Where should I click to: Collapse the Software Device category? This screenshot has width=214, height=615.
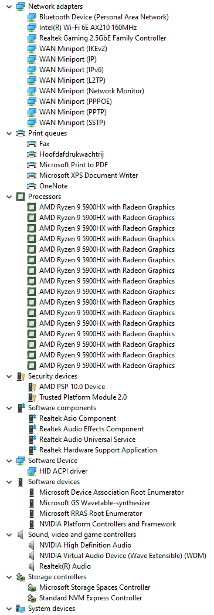point(9,461)
